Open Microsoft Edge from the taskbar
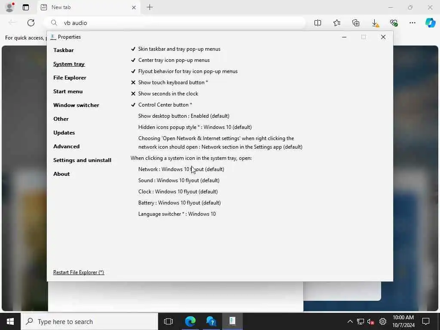This screenshot has width=440, height=330. tap(190, 321)
